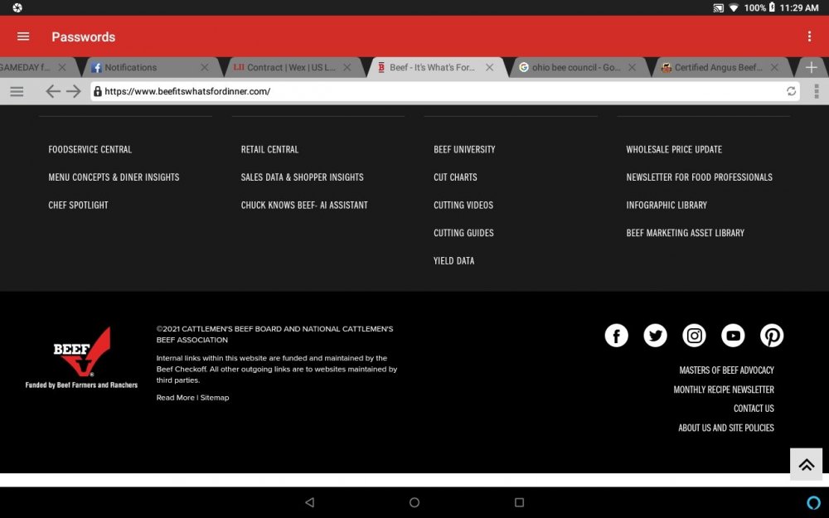
Task: Focus the URL address bar
Action: (x=444, y=91)
